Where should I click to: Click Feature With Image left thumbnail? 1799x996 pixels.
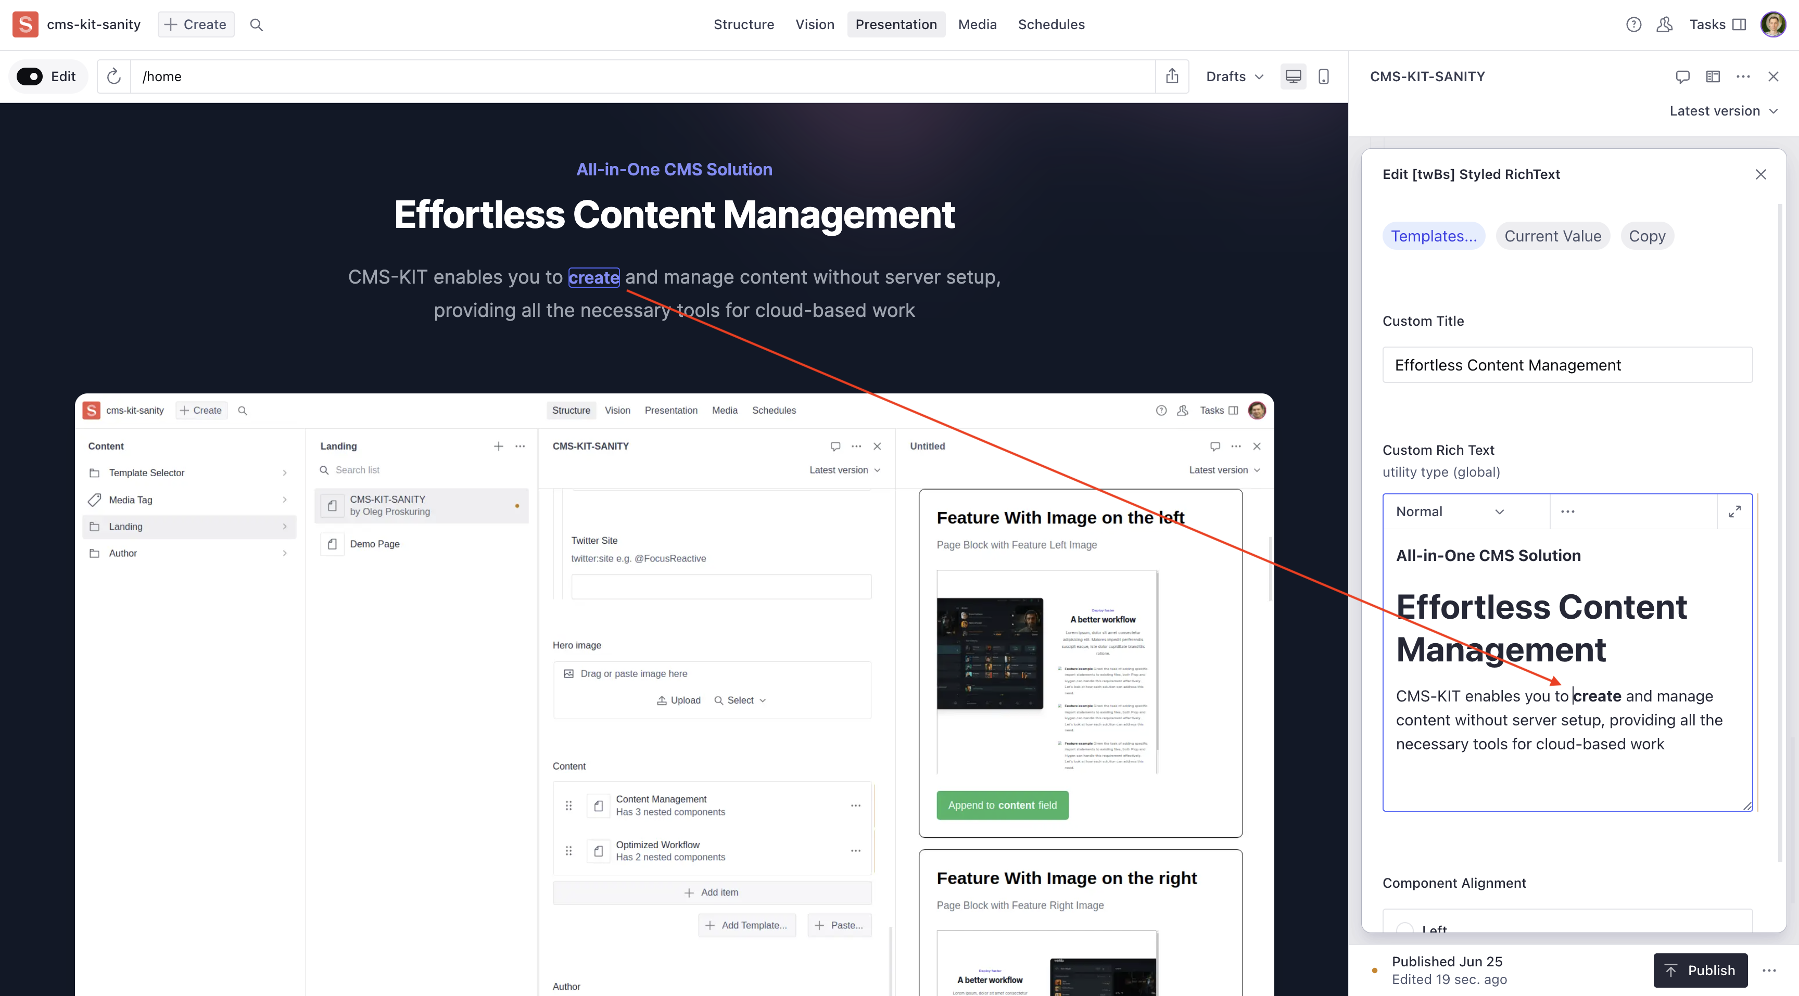coord(1047,671)
